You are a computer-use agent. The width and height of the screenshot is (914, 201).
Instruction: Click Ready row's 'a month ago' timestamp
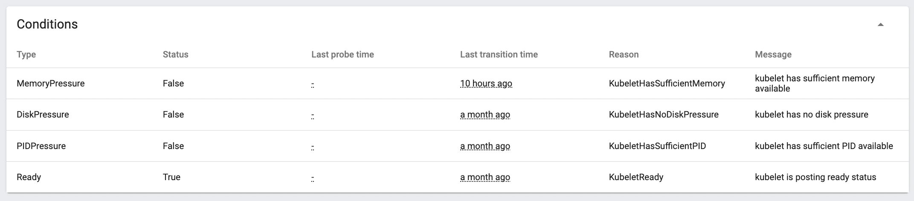485,177
